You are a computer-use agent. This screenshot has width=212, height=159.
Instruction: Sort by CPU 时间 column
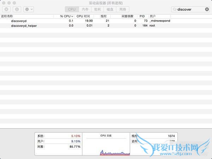pyautogui.click(x=84, y=16)
